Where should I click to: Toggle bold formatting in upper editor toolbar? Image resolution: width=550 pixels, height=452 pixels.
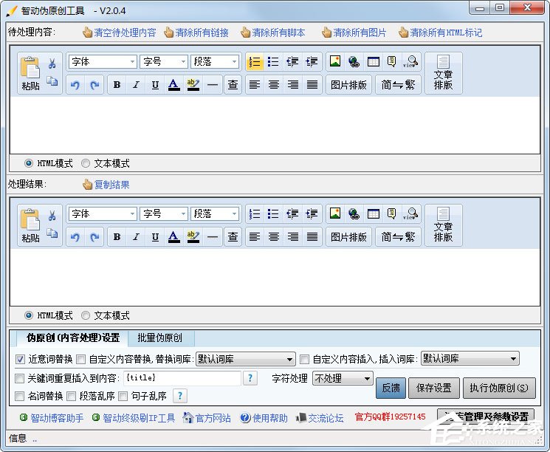click(117, 85)
